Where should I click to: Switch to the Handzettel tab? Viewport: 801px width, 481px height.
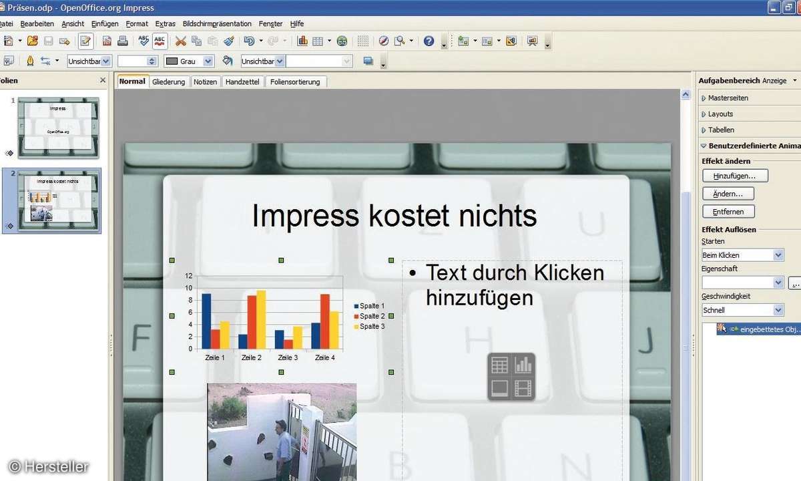pyautogui.click(x=242, y=82)
